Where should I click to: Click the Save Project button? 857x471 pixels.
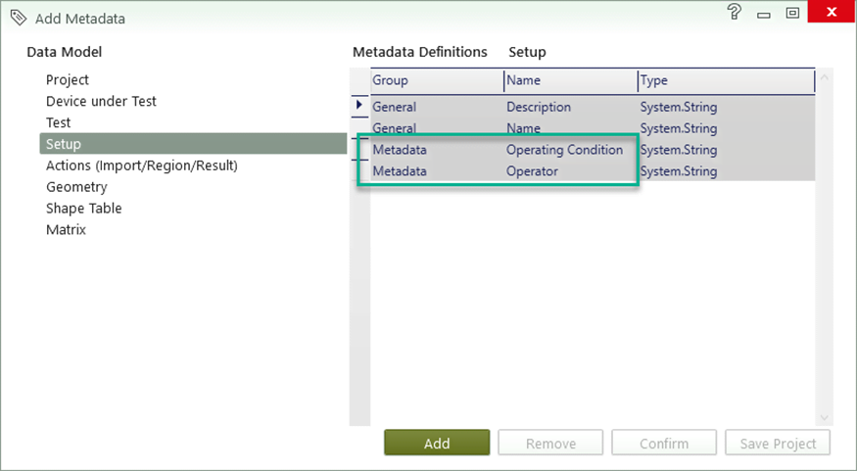[x=778, y=444]
